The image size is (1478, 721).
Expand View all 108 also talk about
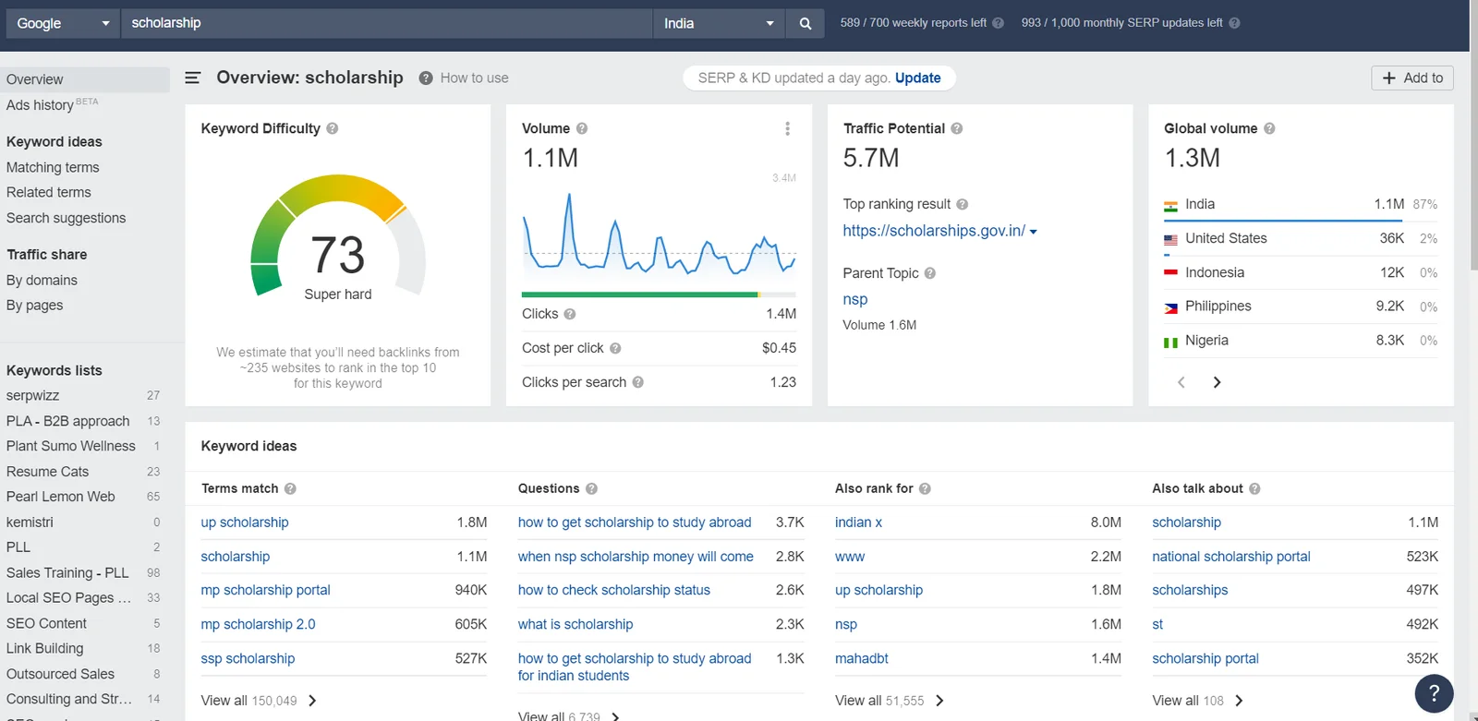click(x=1197, y=701)
